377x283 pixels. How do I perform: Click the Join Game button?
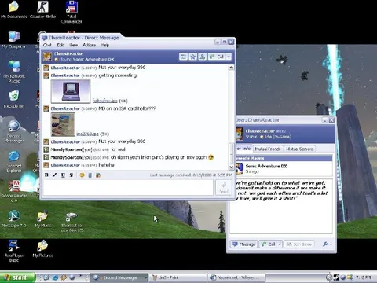tap(299, 244)
